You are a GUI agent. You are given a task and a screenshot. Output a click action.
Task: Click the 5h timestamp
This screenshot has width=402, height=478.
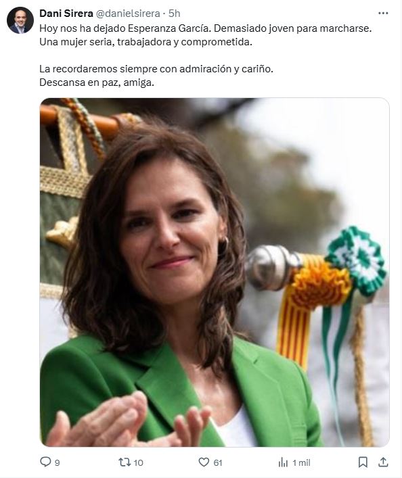pyautogui.click(x=175, y=14)
